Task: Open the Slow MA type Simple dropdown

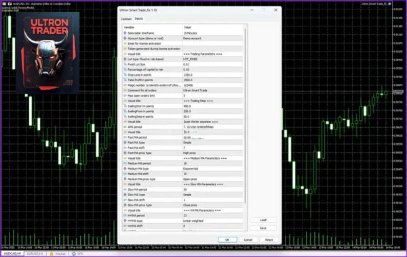Action: 213,195
